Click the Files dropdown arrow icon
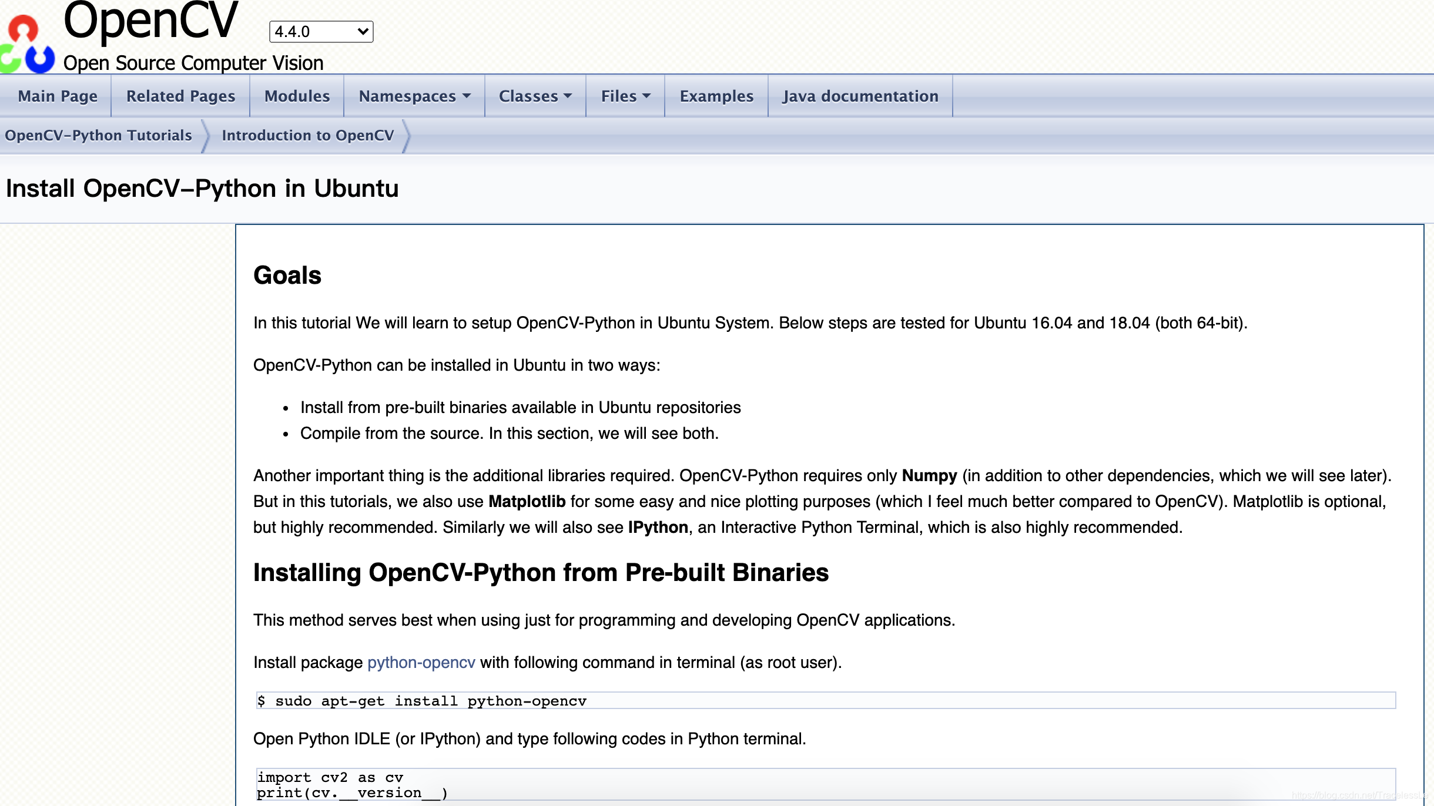Screen dimensions: 1434x806 pos(646,96)
